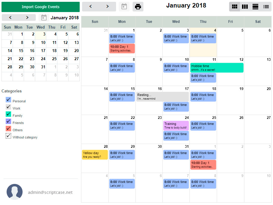Click Import Google Events button
Screen dimensions: 273x205
coord(41,7)
